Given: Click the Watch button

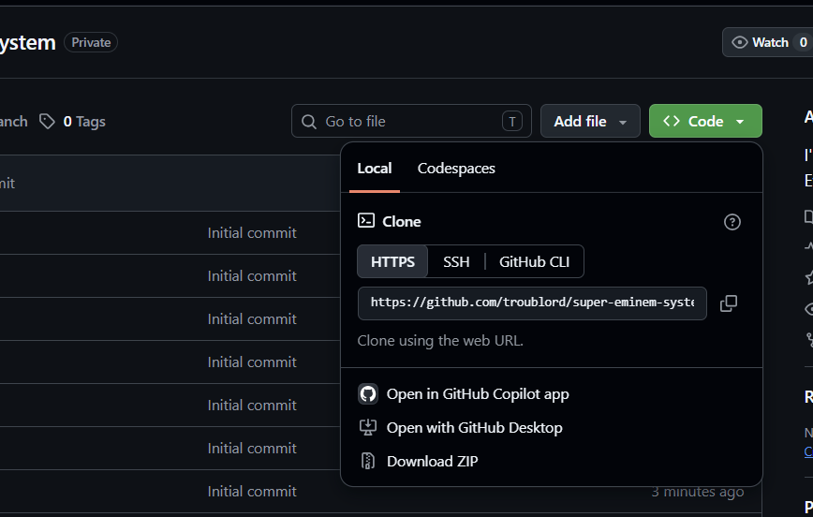Looking at the screenshot, I should (767, 42).
